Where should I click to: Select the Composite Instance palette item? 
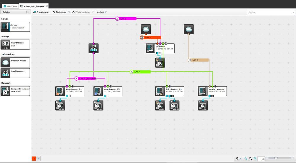coord(15,91)
